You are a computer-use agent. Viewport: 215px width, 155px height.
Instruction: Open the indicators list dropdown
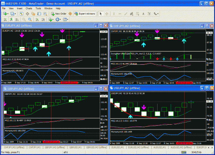tap(51, 20)
